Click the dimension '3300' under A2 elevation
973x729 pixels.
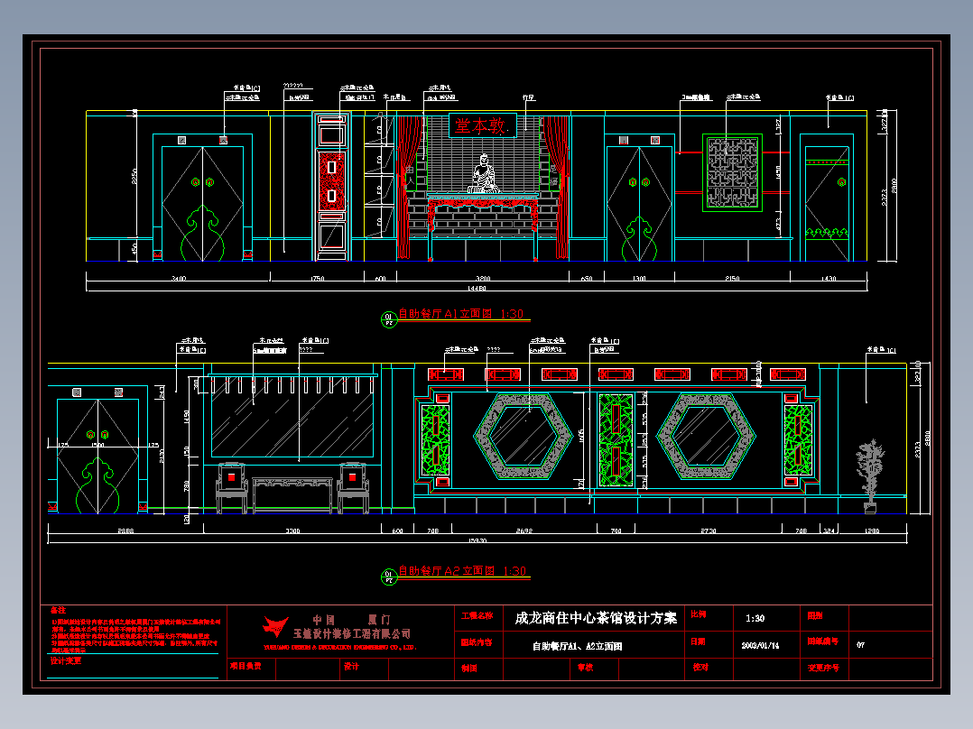292,531
